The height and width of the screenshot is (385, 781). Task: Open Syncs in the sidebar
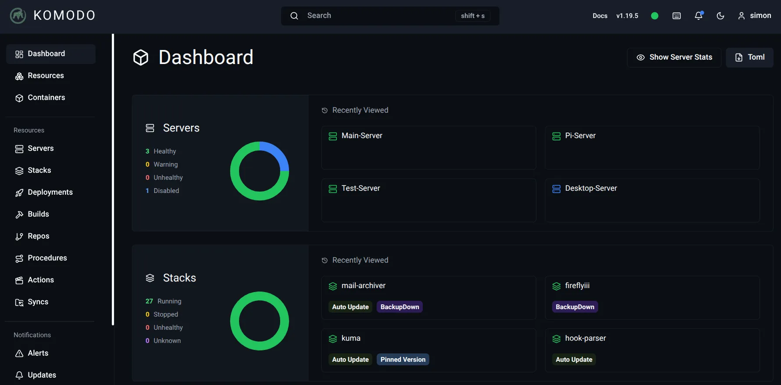coord(51,302)
